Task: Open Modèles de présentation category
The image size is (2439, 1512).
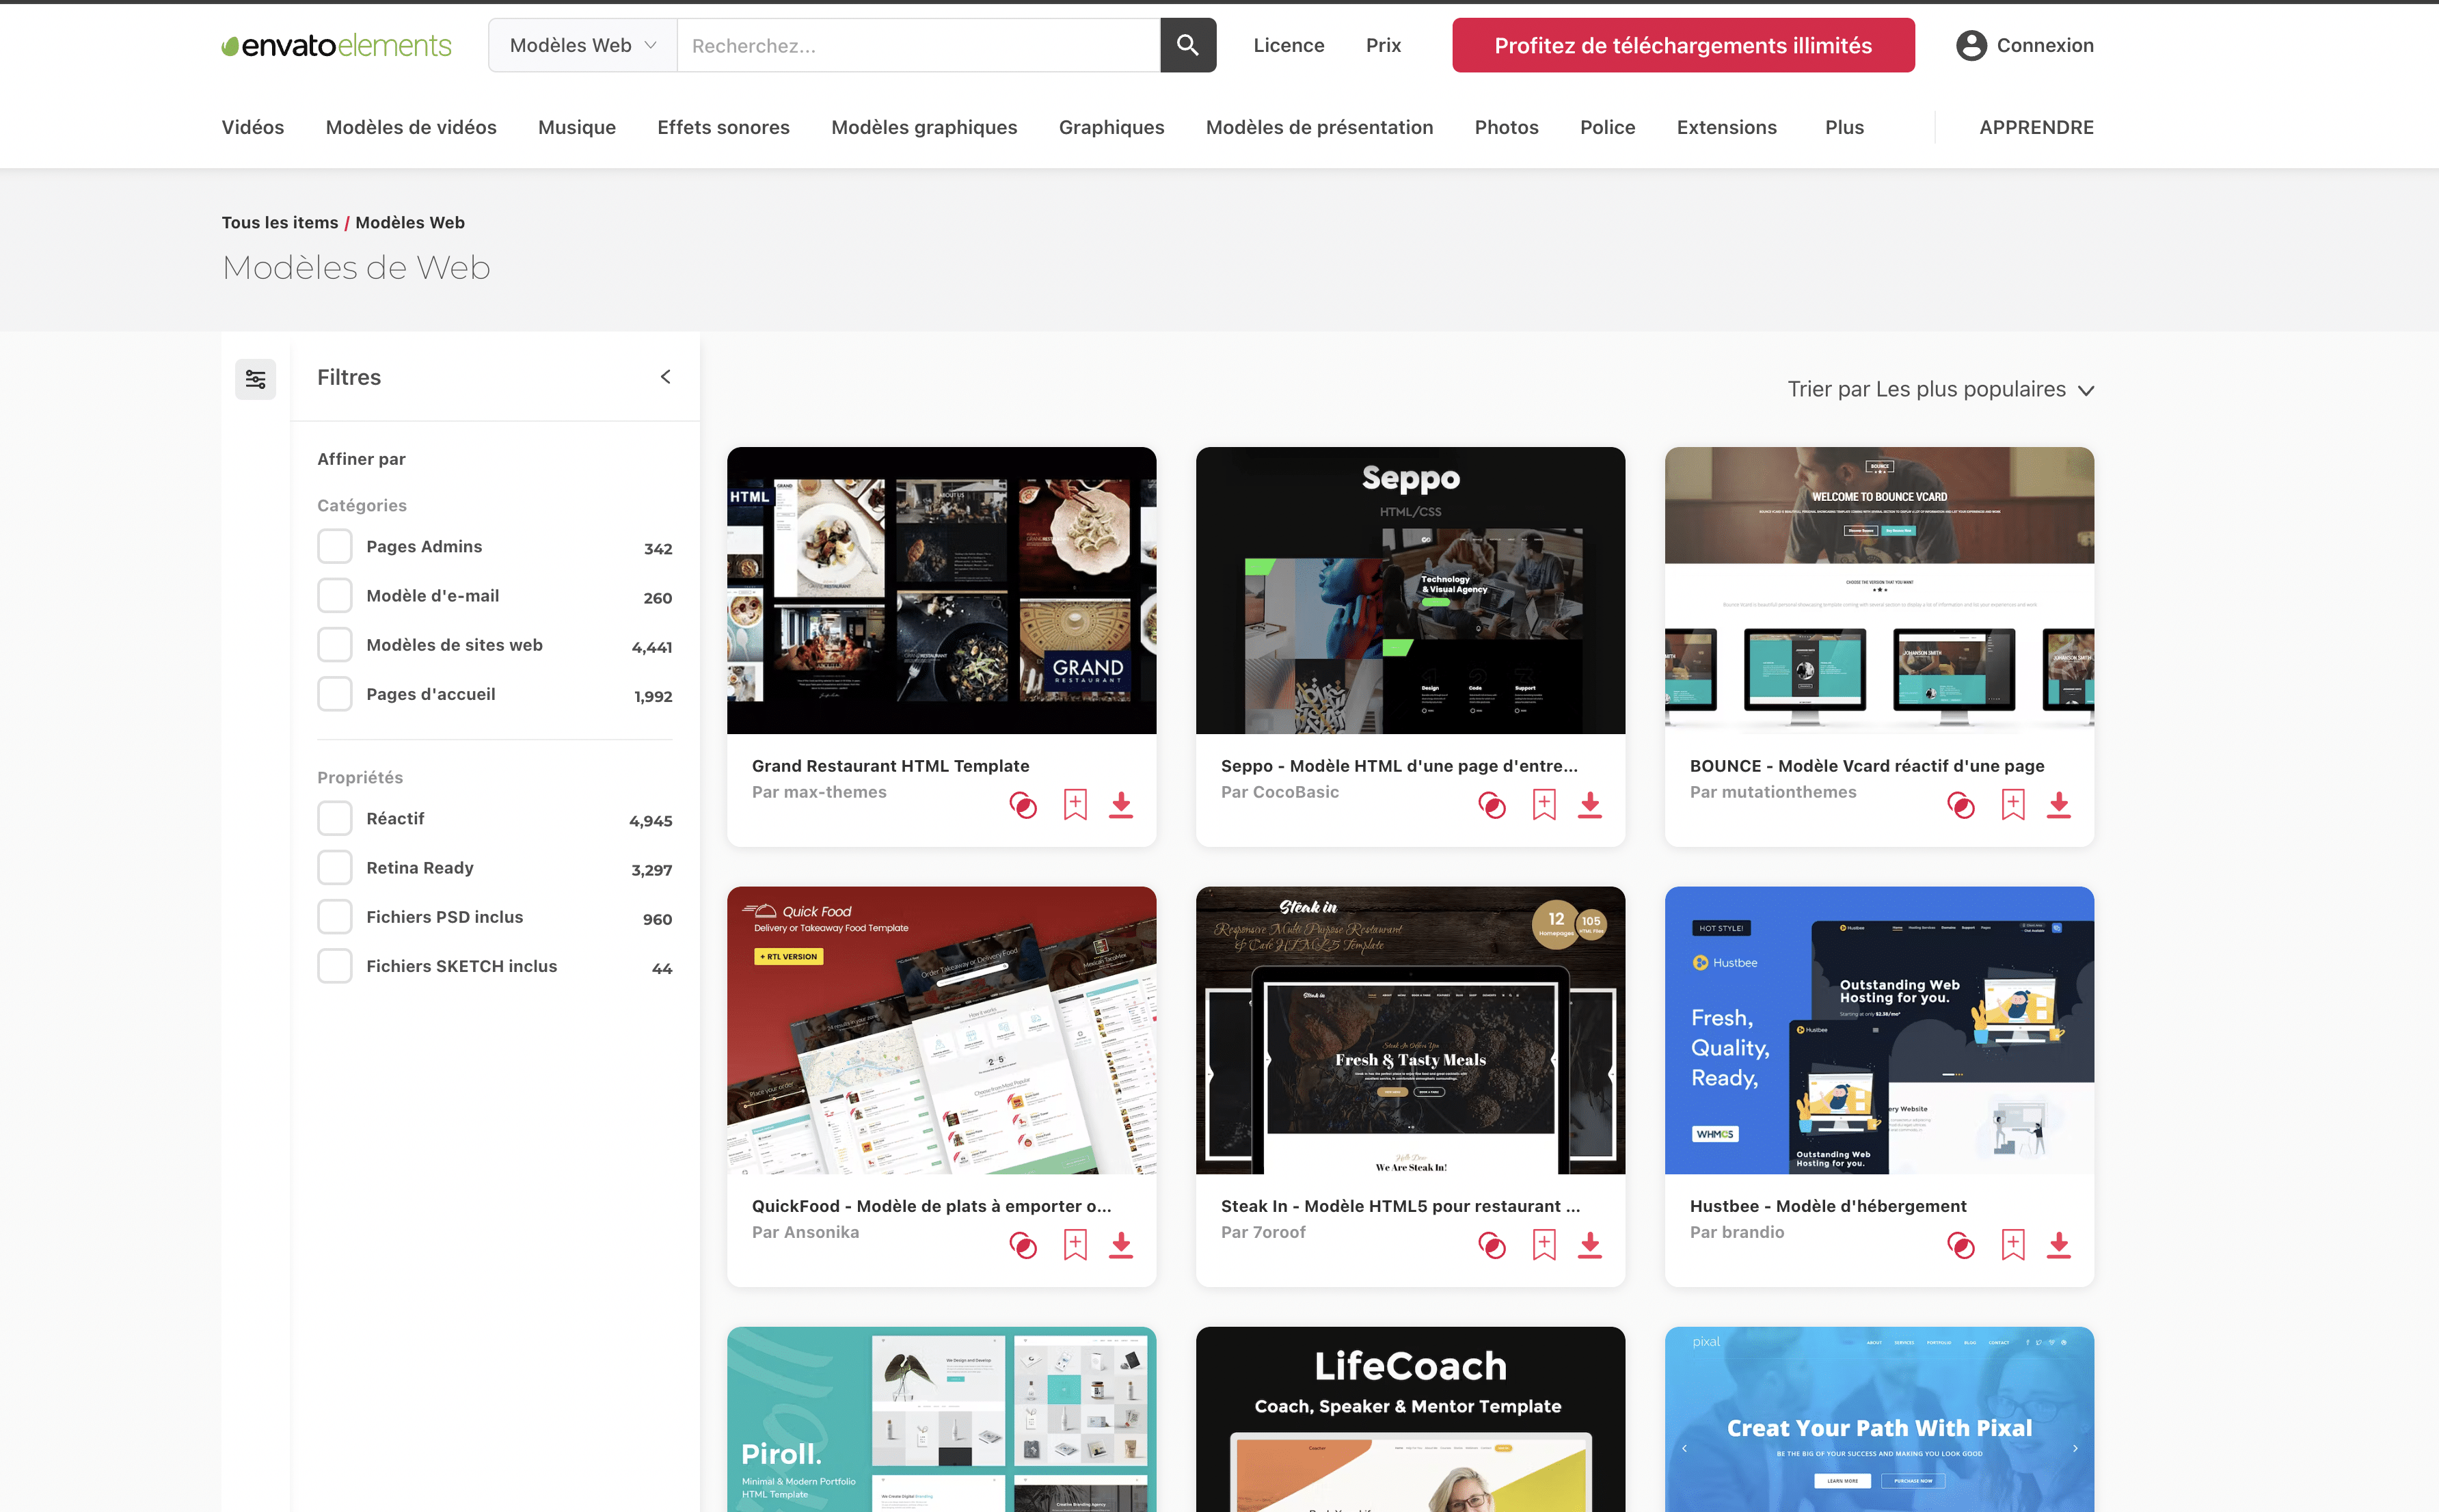Action: click(1319, 127)
